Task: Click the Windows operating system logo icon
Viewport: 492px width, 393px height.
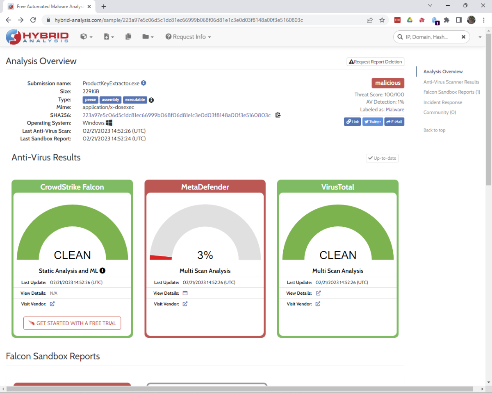Action: tap(109, 123)
